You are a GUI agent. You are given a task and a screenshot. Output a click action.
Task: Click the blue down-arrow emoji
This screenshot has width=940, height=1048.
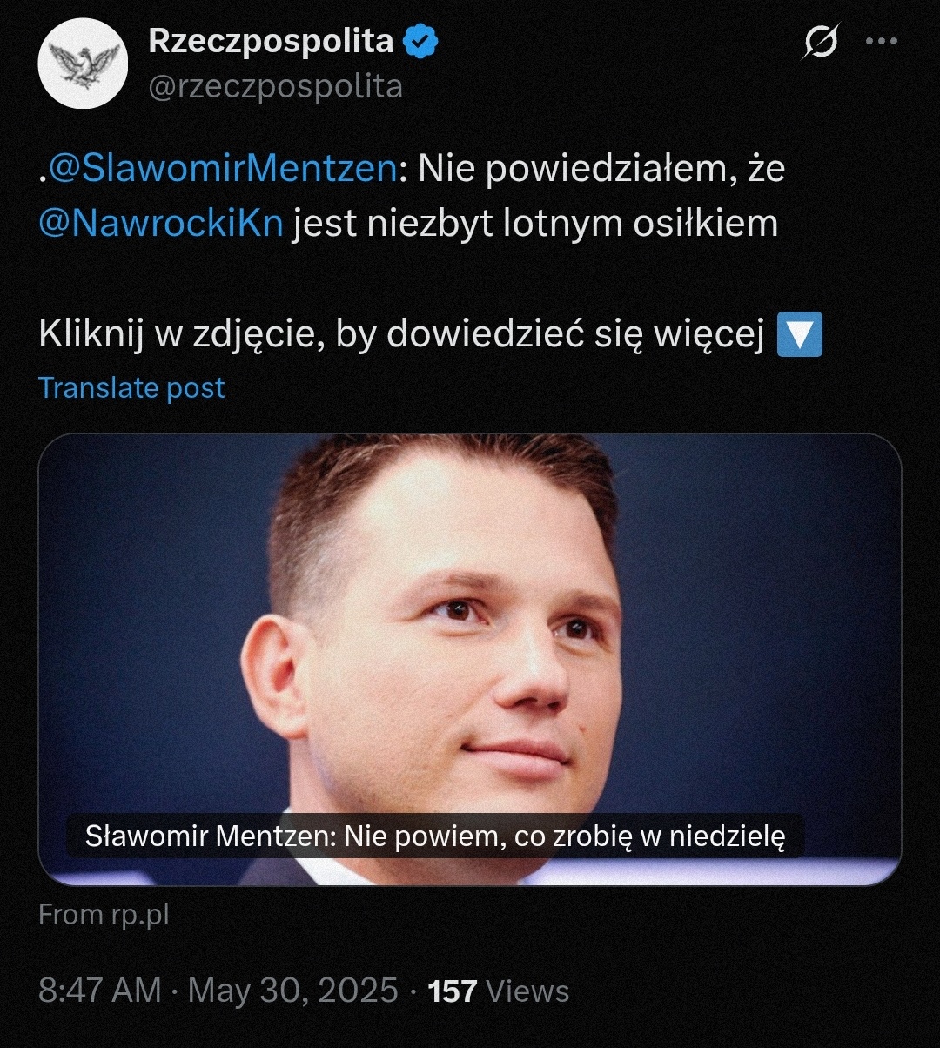(798, 337)
